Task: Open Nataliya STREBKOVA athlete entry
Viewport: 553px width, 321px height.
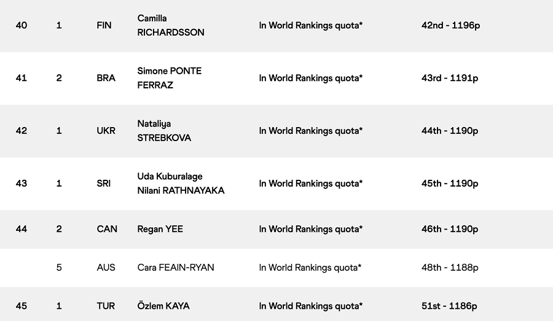Action: coord(164,131)
